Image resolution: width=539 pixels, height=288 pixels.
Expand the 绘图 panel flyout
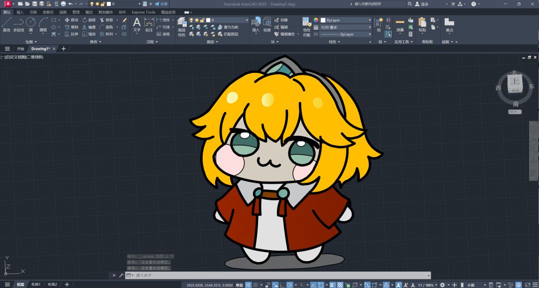pyautogui.click(x=31, y=41)
